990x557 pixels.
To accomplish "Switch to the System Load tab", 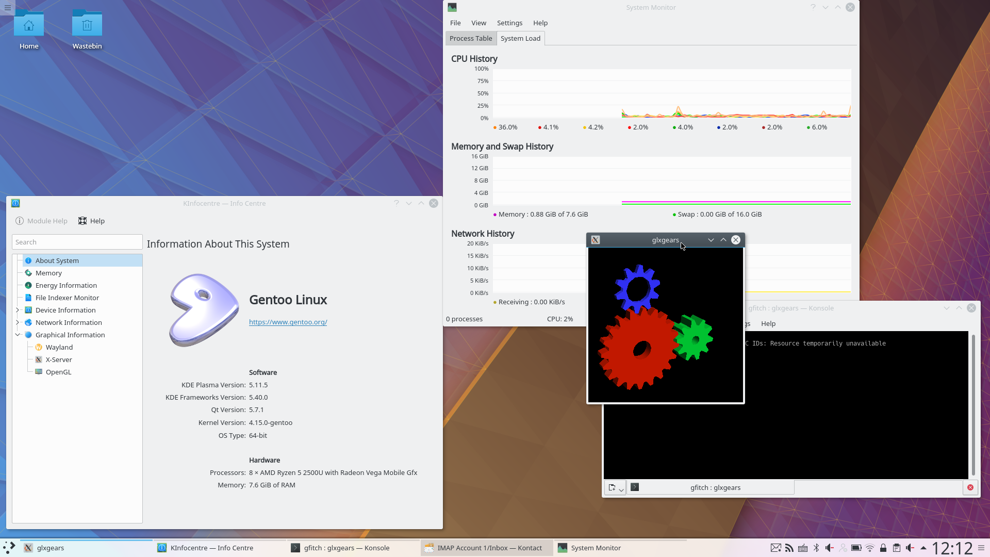I will 520,38.
